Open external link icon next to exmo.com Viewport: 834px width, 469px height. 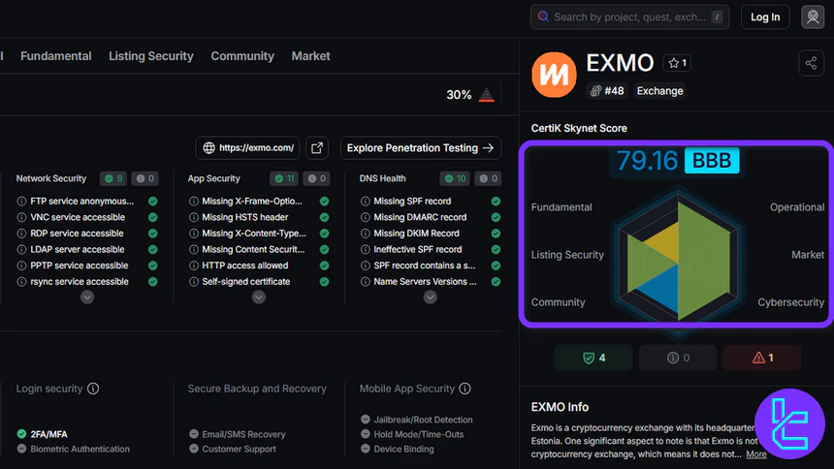(317, 148)
